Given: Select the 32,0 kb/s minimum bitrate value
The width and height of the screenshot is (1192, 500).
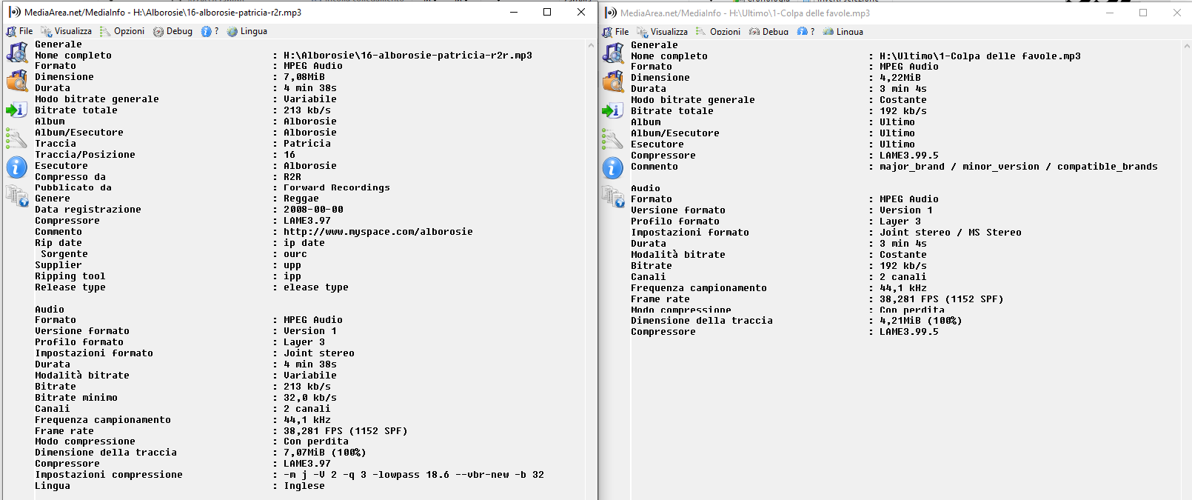Looking at the screenshot, I should click(x=310, y=398).
